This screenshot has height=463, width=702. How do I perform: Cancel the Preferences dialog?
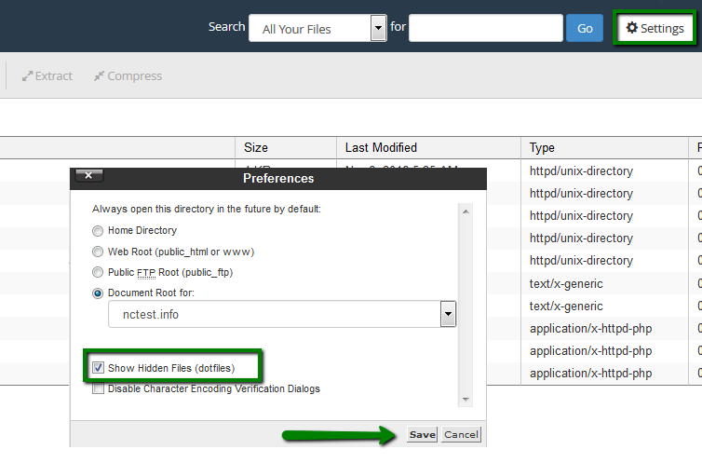pos(460,435)
